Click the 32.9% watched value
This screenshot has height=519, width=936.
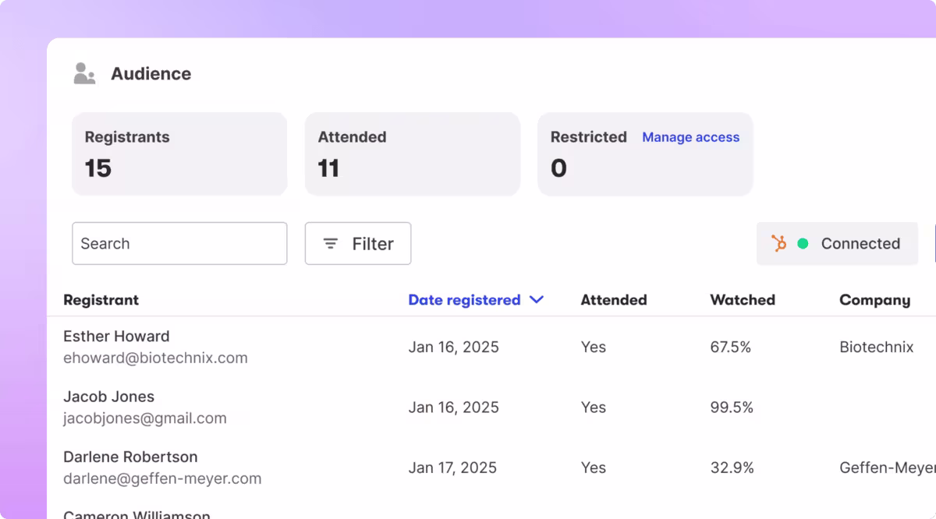pos(732,468)
